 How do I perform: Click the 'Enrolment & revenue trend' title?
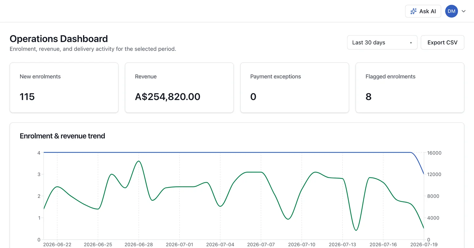(x=62, y=136)
